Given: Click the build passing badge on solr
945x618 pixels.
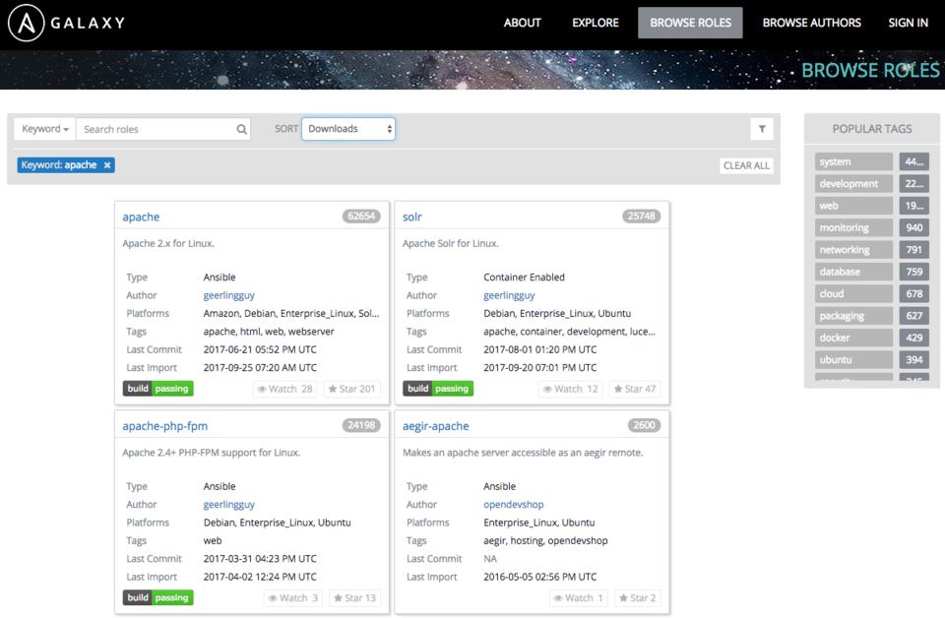Looking at the screenshot, I should (x=438, y=389).
